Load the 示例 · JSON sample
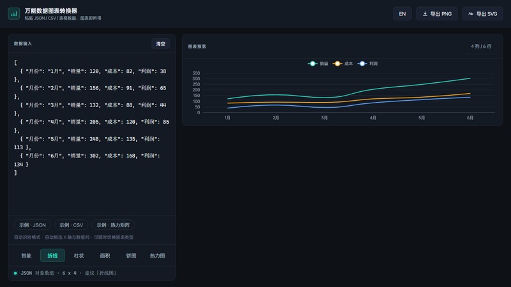 (33, 225)
